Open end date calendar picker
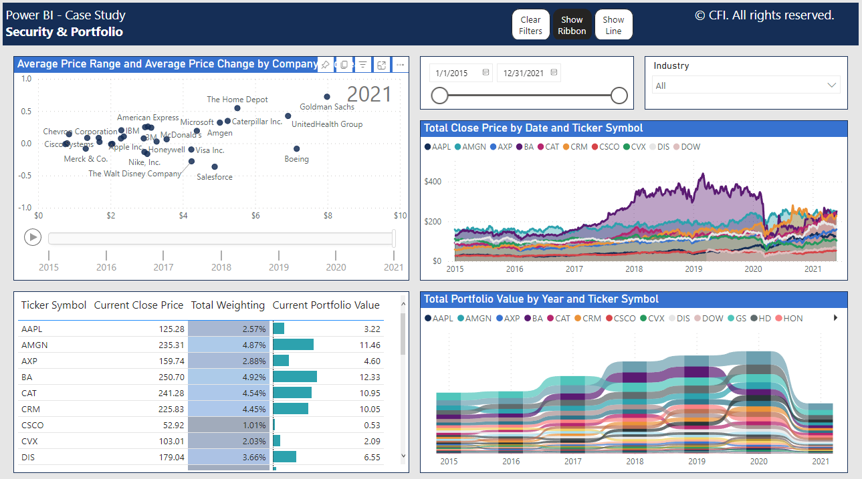Screen dimensions: 862x479 tap(554, 73)
